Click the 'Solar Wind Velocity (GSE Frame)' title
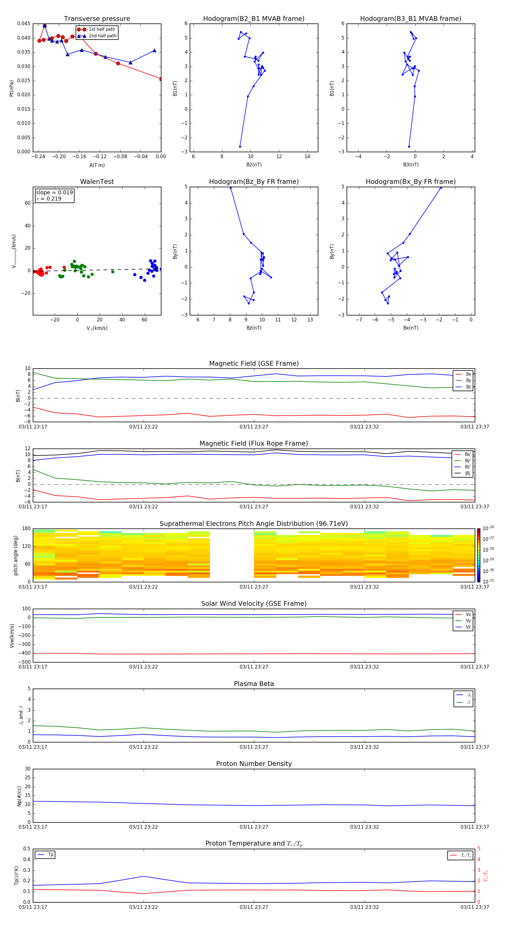 [254, 604]
